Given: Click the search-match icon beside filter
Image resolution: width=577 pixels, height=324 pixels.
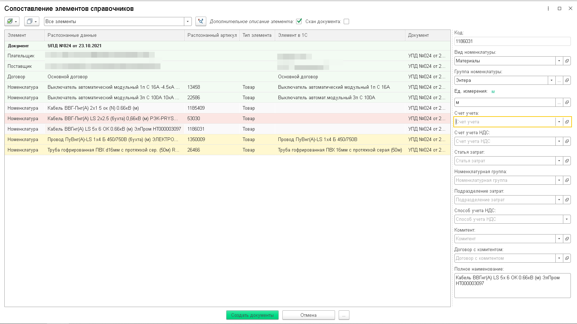Looking at the screenshot, I should point(201,21).
